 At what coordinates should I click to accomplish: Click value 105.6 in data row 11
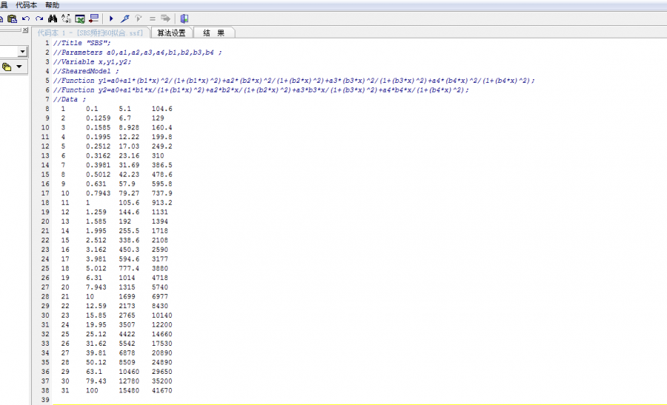tap(129, 203)
